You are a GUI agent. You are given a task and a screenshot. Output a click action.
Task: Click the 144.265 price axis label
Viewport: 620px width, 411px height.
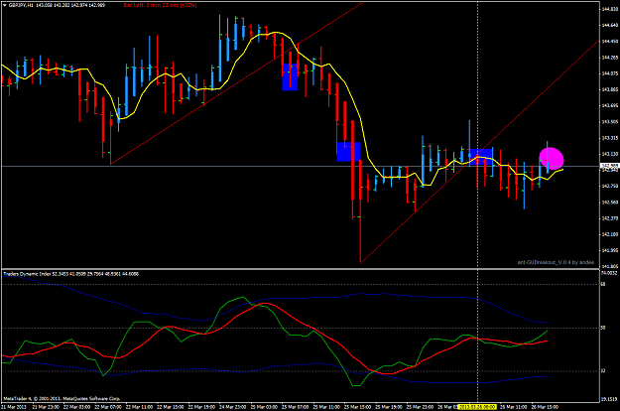[609, 58]
